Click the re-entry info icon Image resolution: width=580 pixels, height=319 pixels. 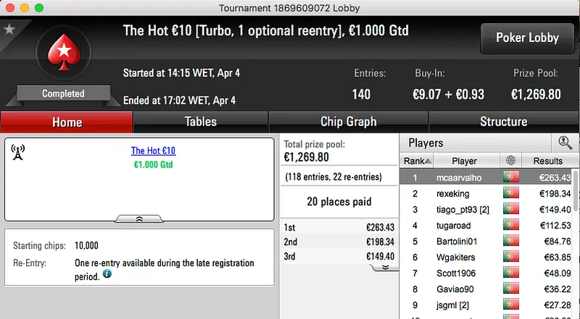107,274
